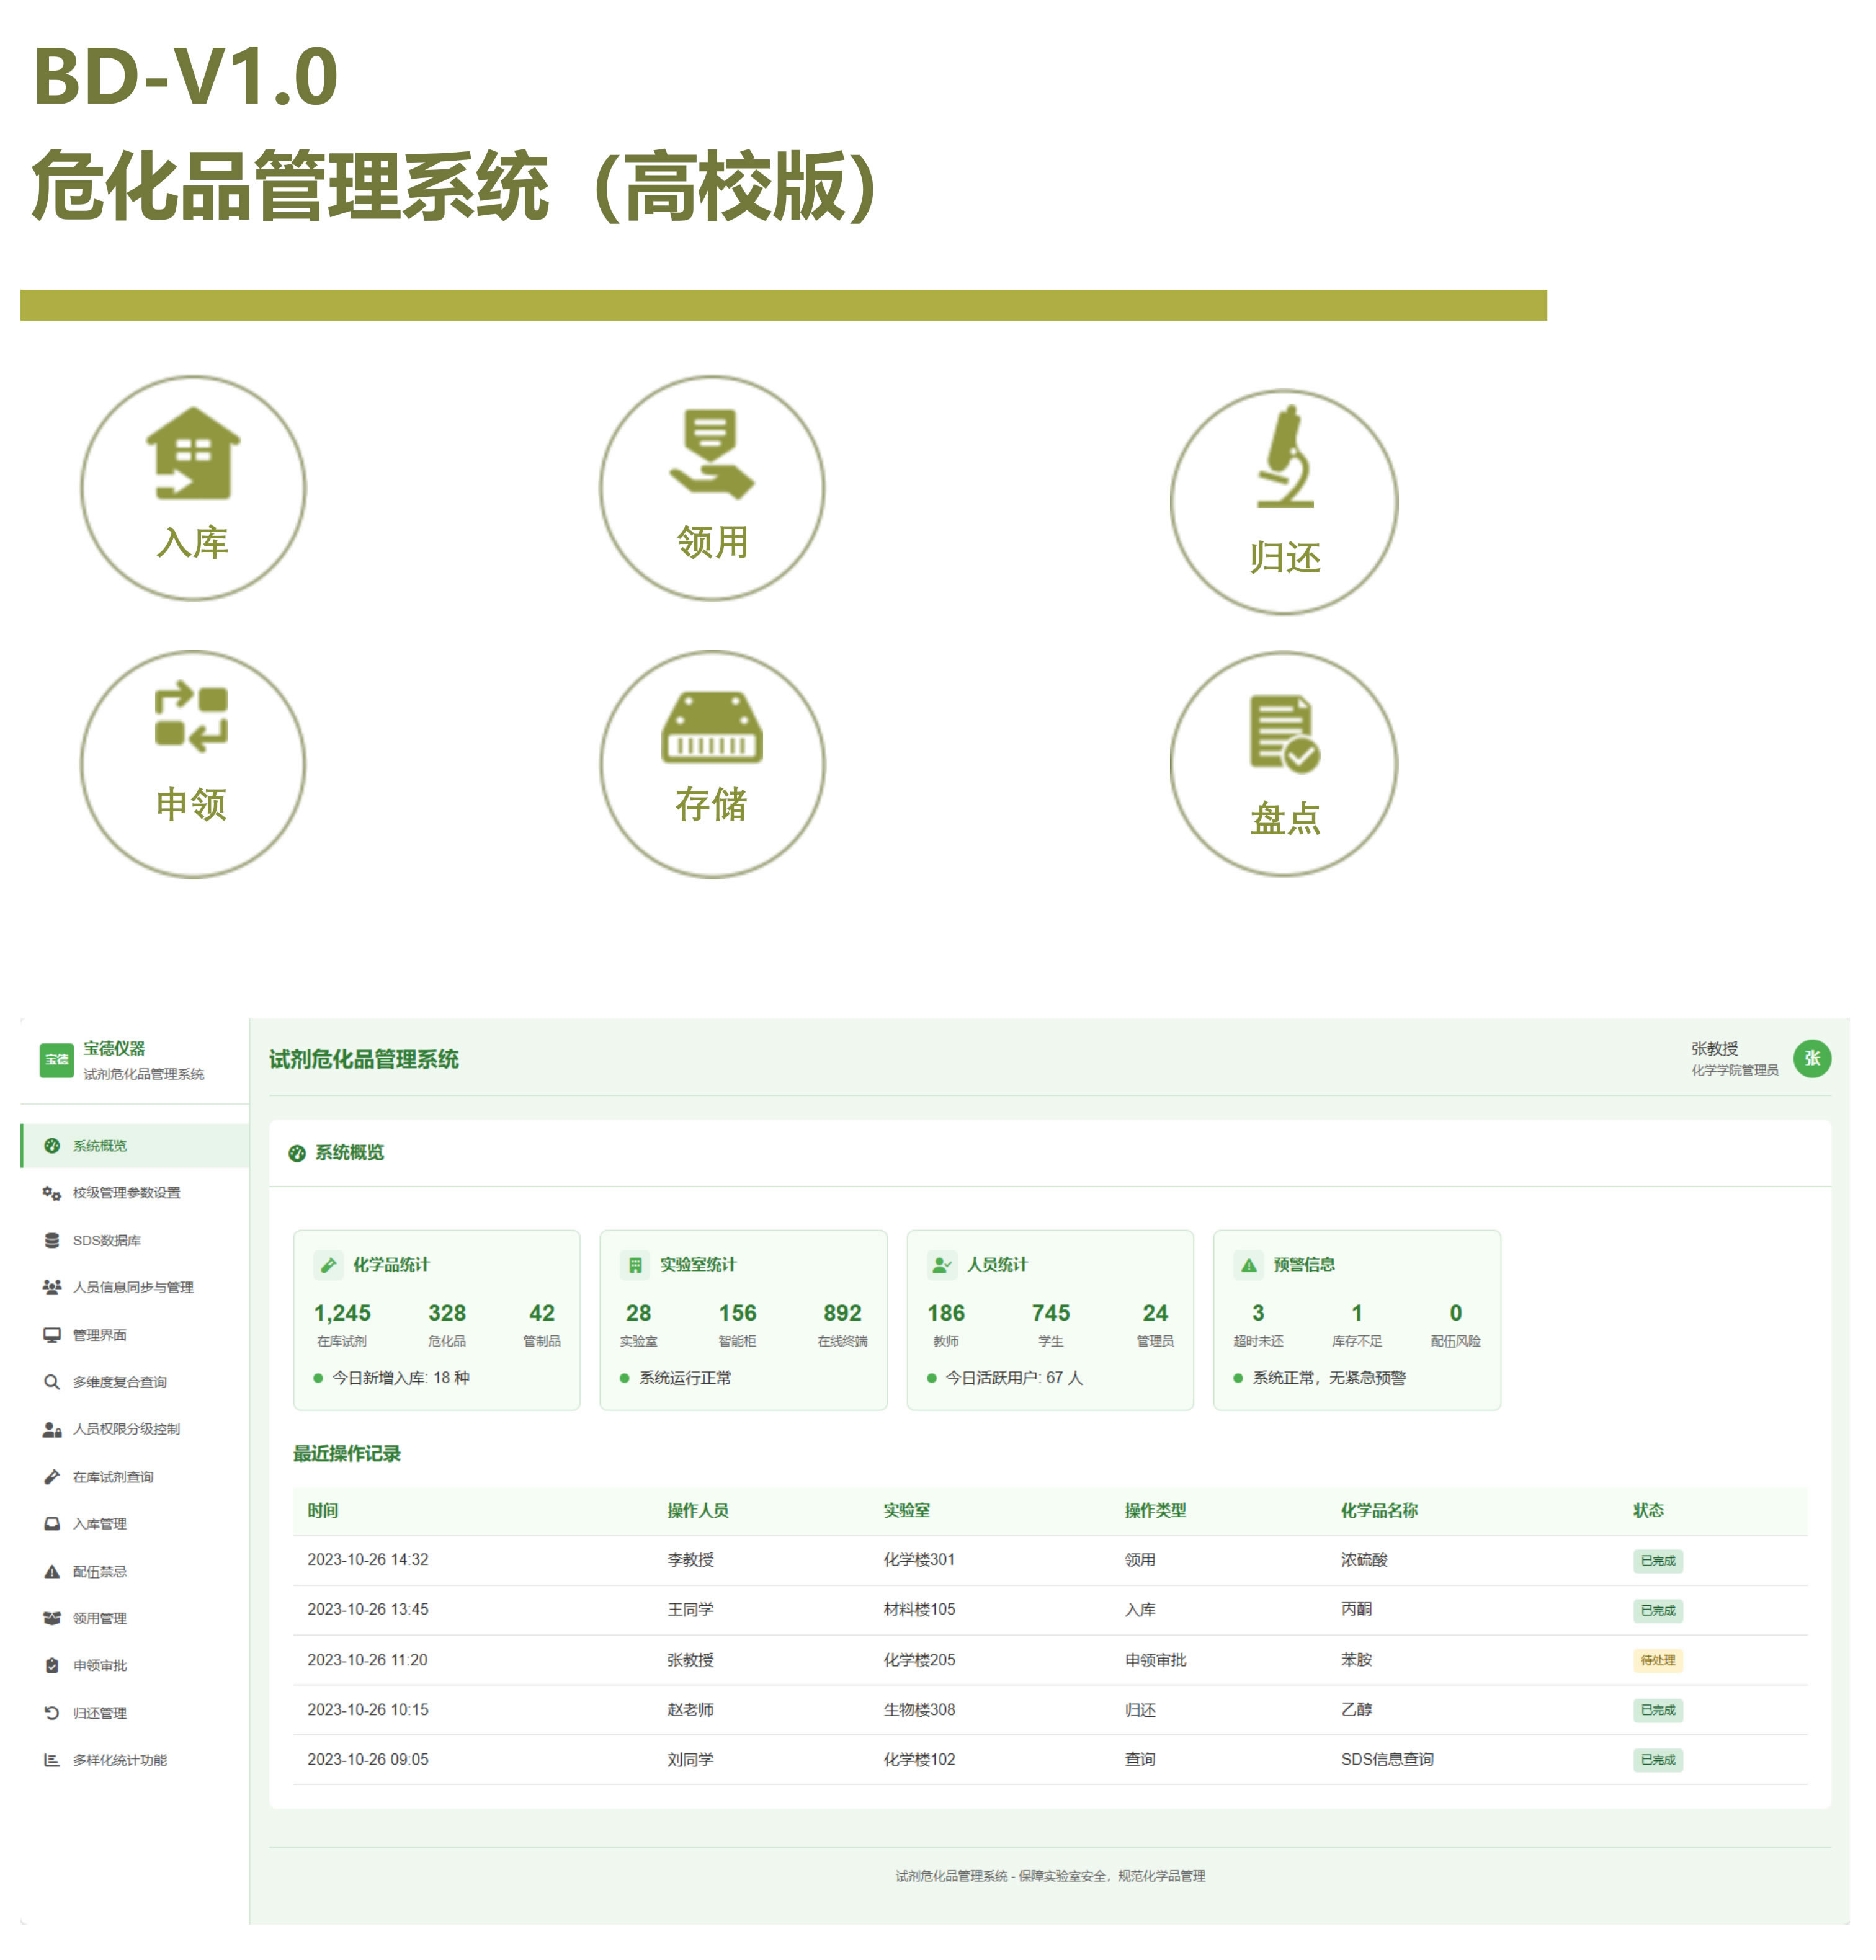Screen dimensions: 1876x1960
Task: Open 配伍禁忌 warning menu item
Action: click(99, 1571)
